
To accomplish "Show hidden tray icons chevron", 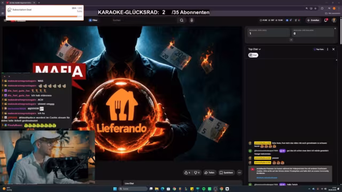I will pyautogui.click(x=309, y=189).
